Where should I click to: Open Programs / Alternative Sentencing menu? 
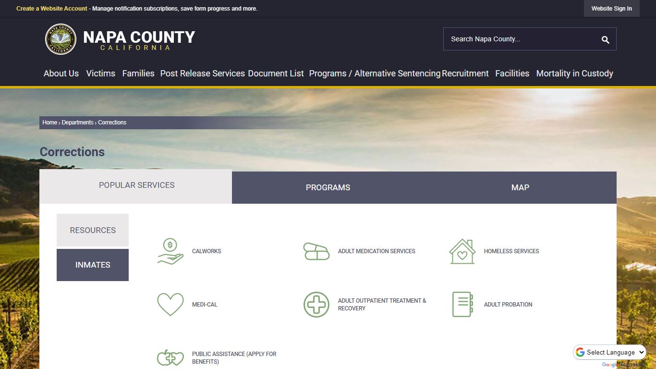[375, 74]
